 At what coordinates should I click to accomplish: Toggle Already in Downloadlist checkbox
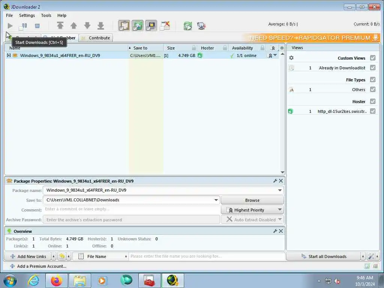tap(372, 67)
